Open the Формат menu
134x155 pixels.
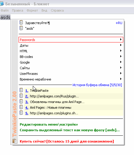[32, 10]
